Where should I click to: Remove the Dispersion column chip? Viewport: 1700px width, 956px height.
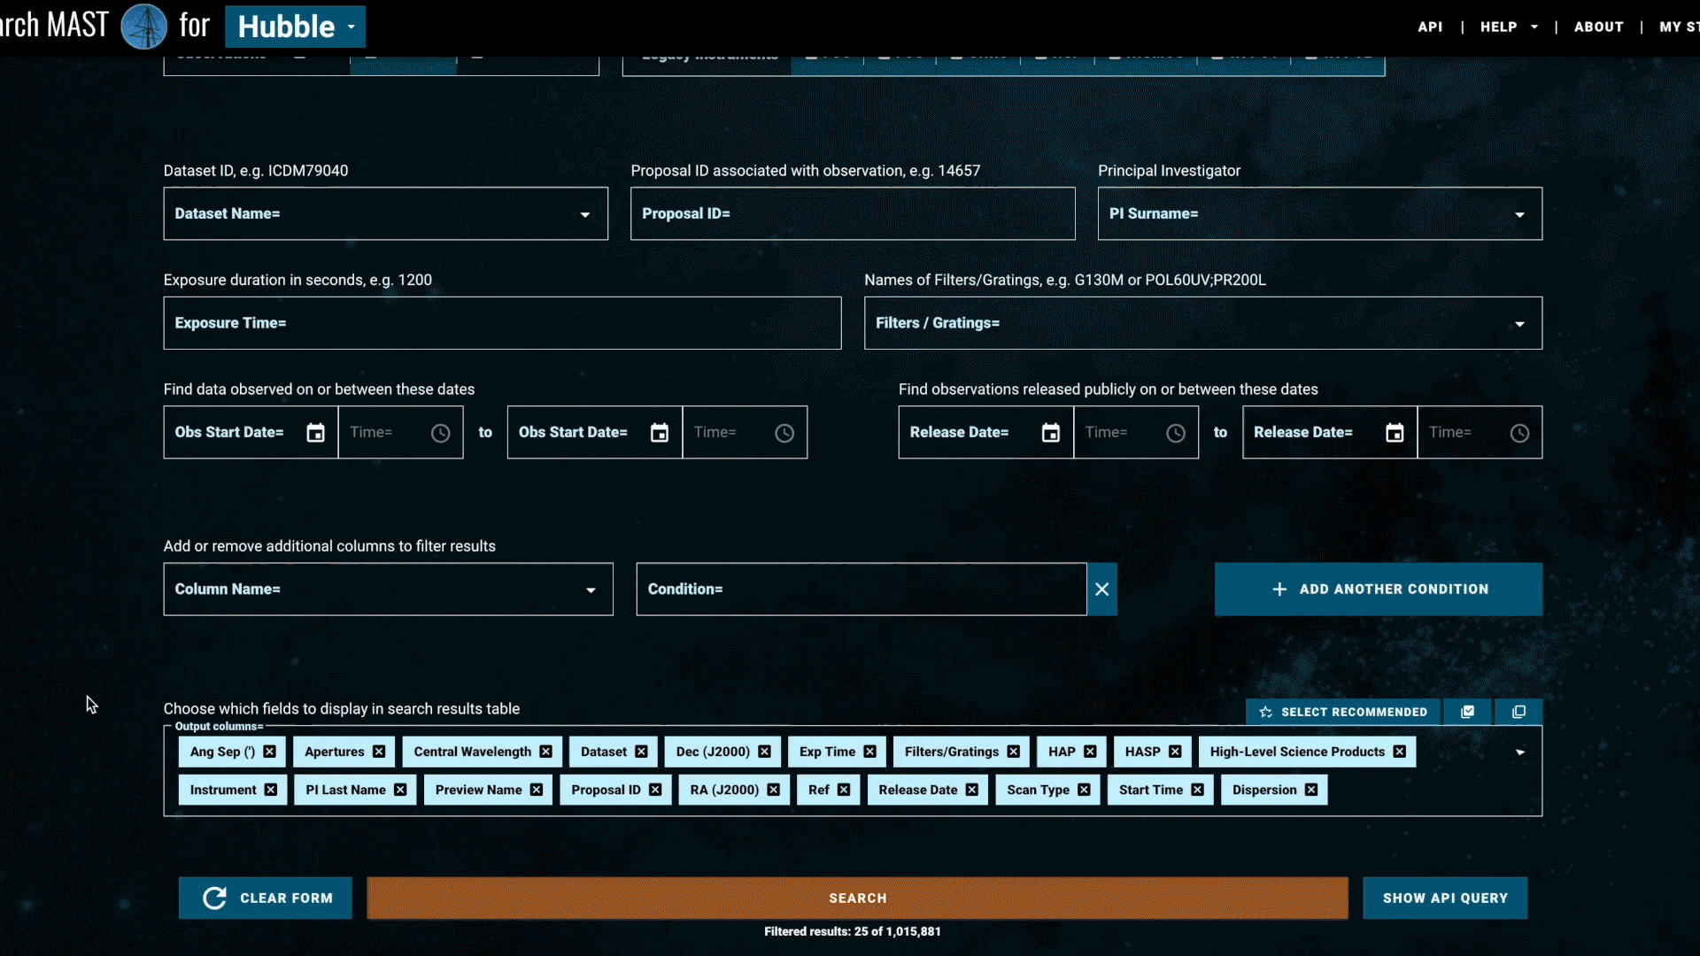point(1311,790)
